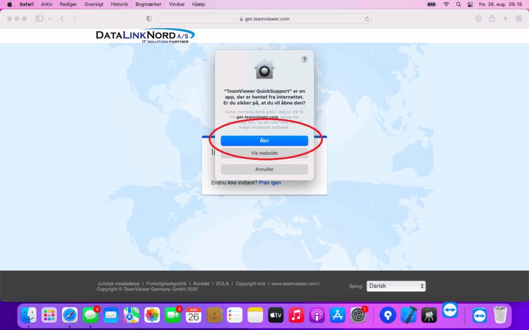Show the tab overview grid
This screenshot has height=330, width=529.
tap(519, 19)
